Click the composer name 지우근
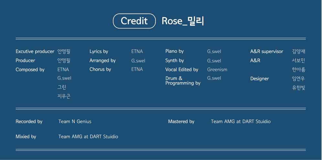 pyautogui.click(x=64, y=96)
